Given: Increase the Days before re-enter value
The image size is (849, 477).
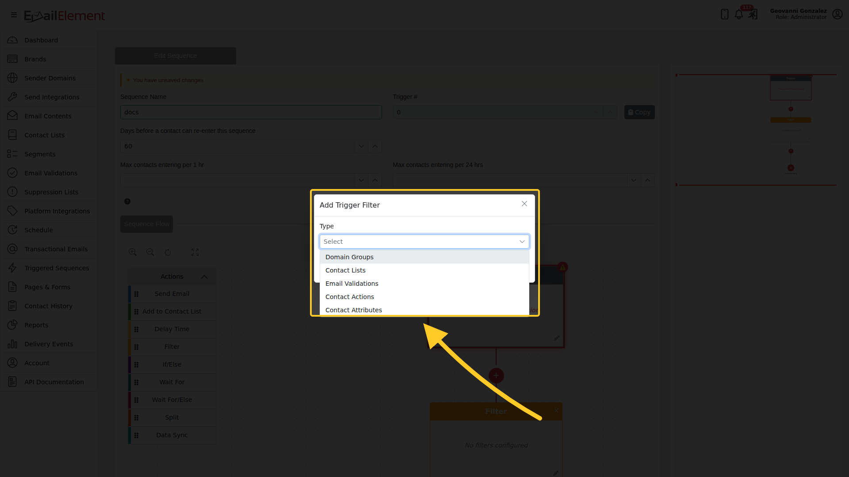Looking at the screenshot, I should 375,146.
